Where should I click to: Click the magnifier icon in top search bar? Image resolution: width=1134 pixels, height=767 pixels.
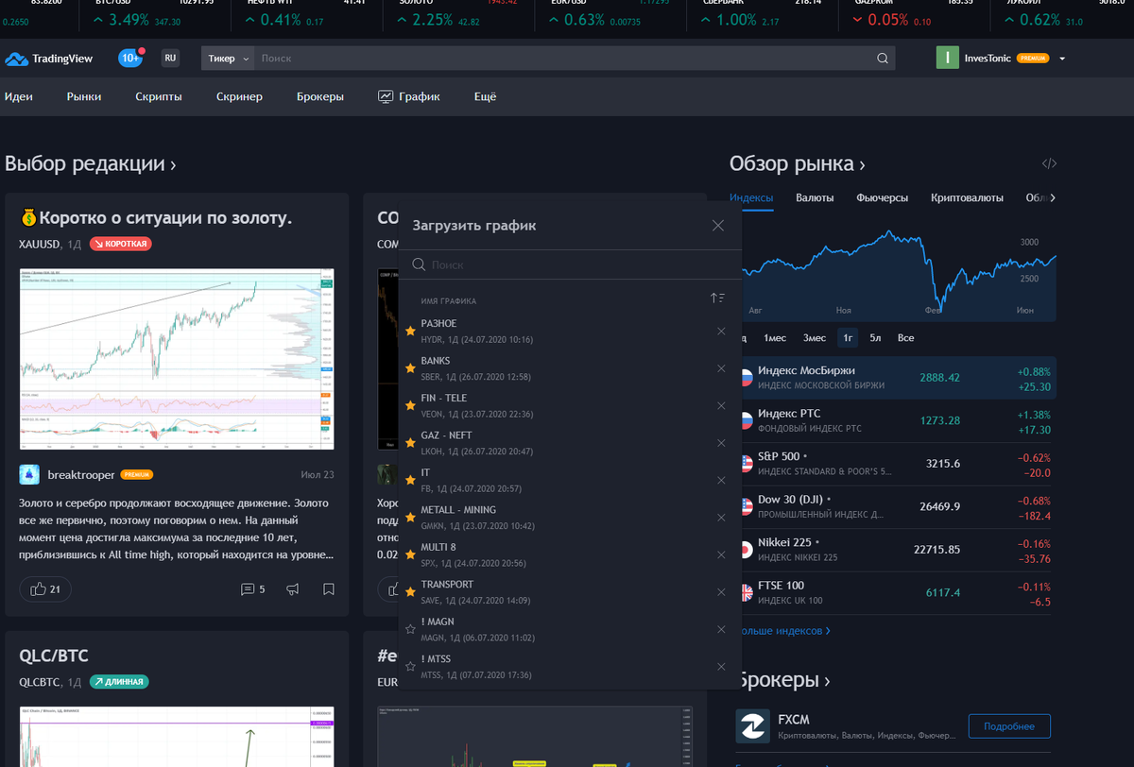883,59
